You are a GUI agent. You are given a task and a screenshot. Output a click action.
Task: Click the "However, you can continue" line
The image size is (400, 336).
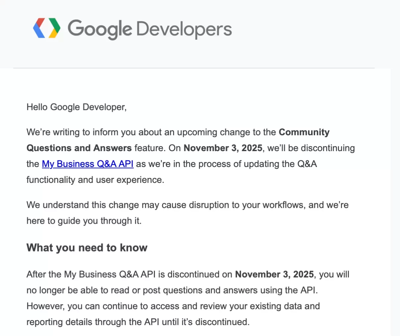coord(173,306)
